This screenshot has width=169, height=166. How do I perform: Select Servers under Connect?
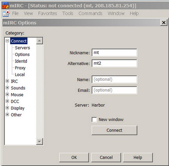pyautogui.click(x=22, y=48)
